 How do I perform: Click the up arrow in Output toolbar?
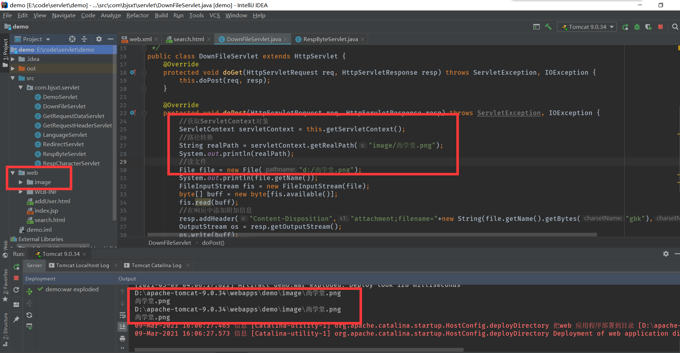122,292
